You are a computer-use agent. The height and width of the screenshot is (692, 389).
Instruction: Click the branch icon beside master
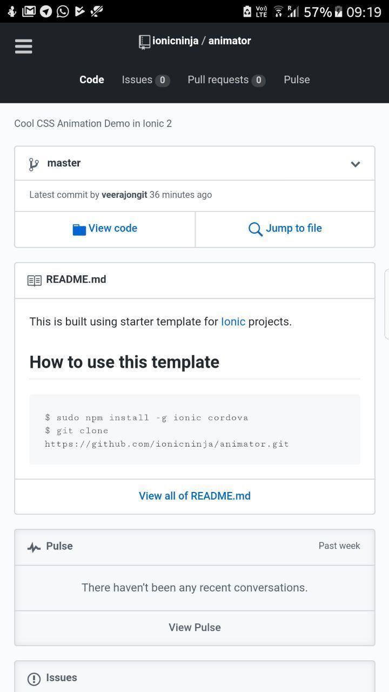pos(33,163)
